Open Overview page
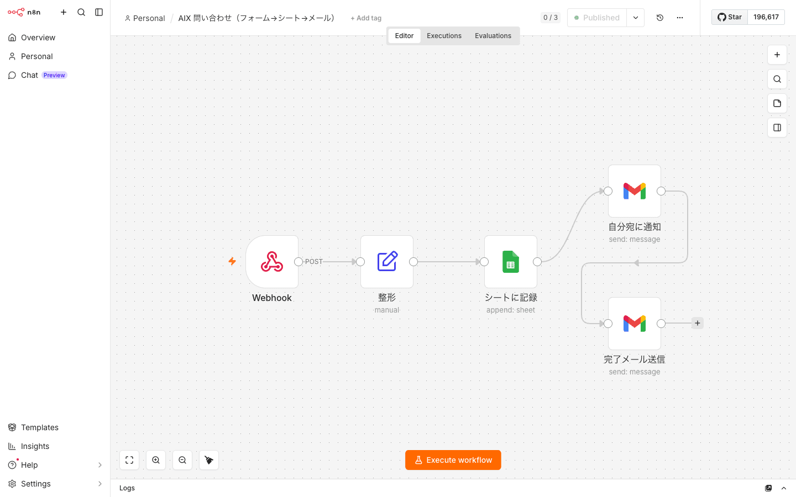 coord(55,38)
